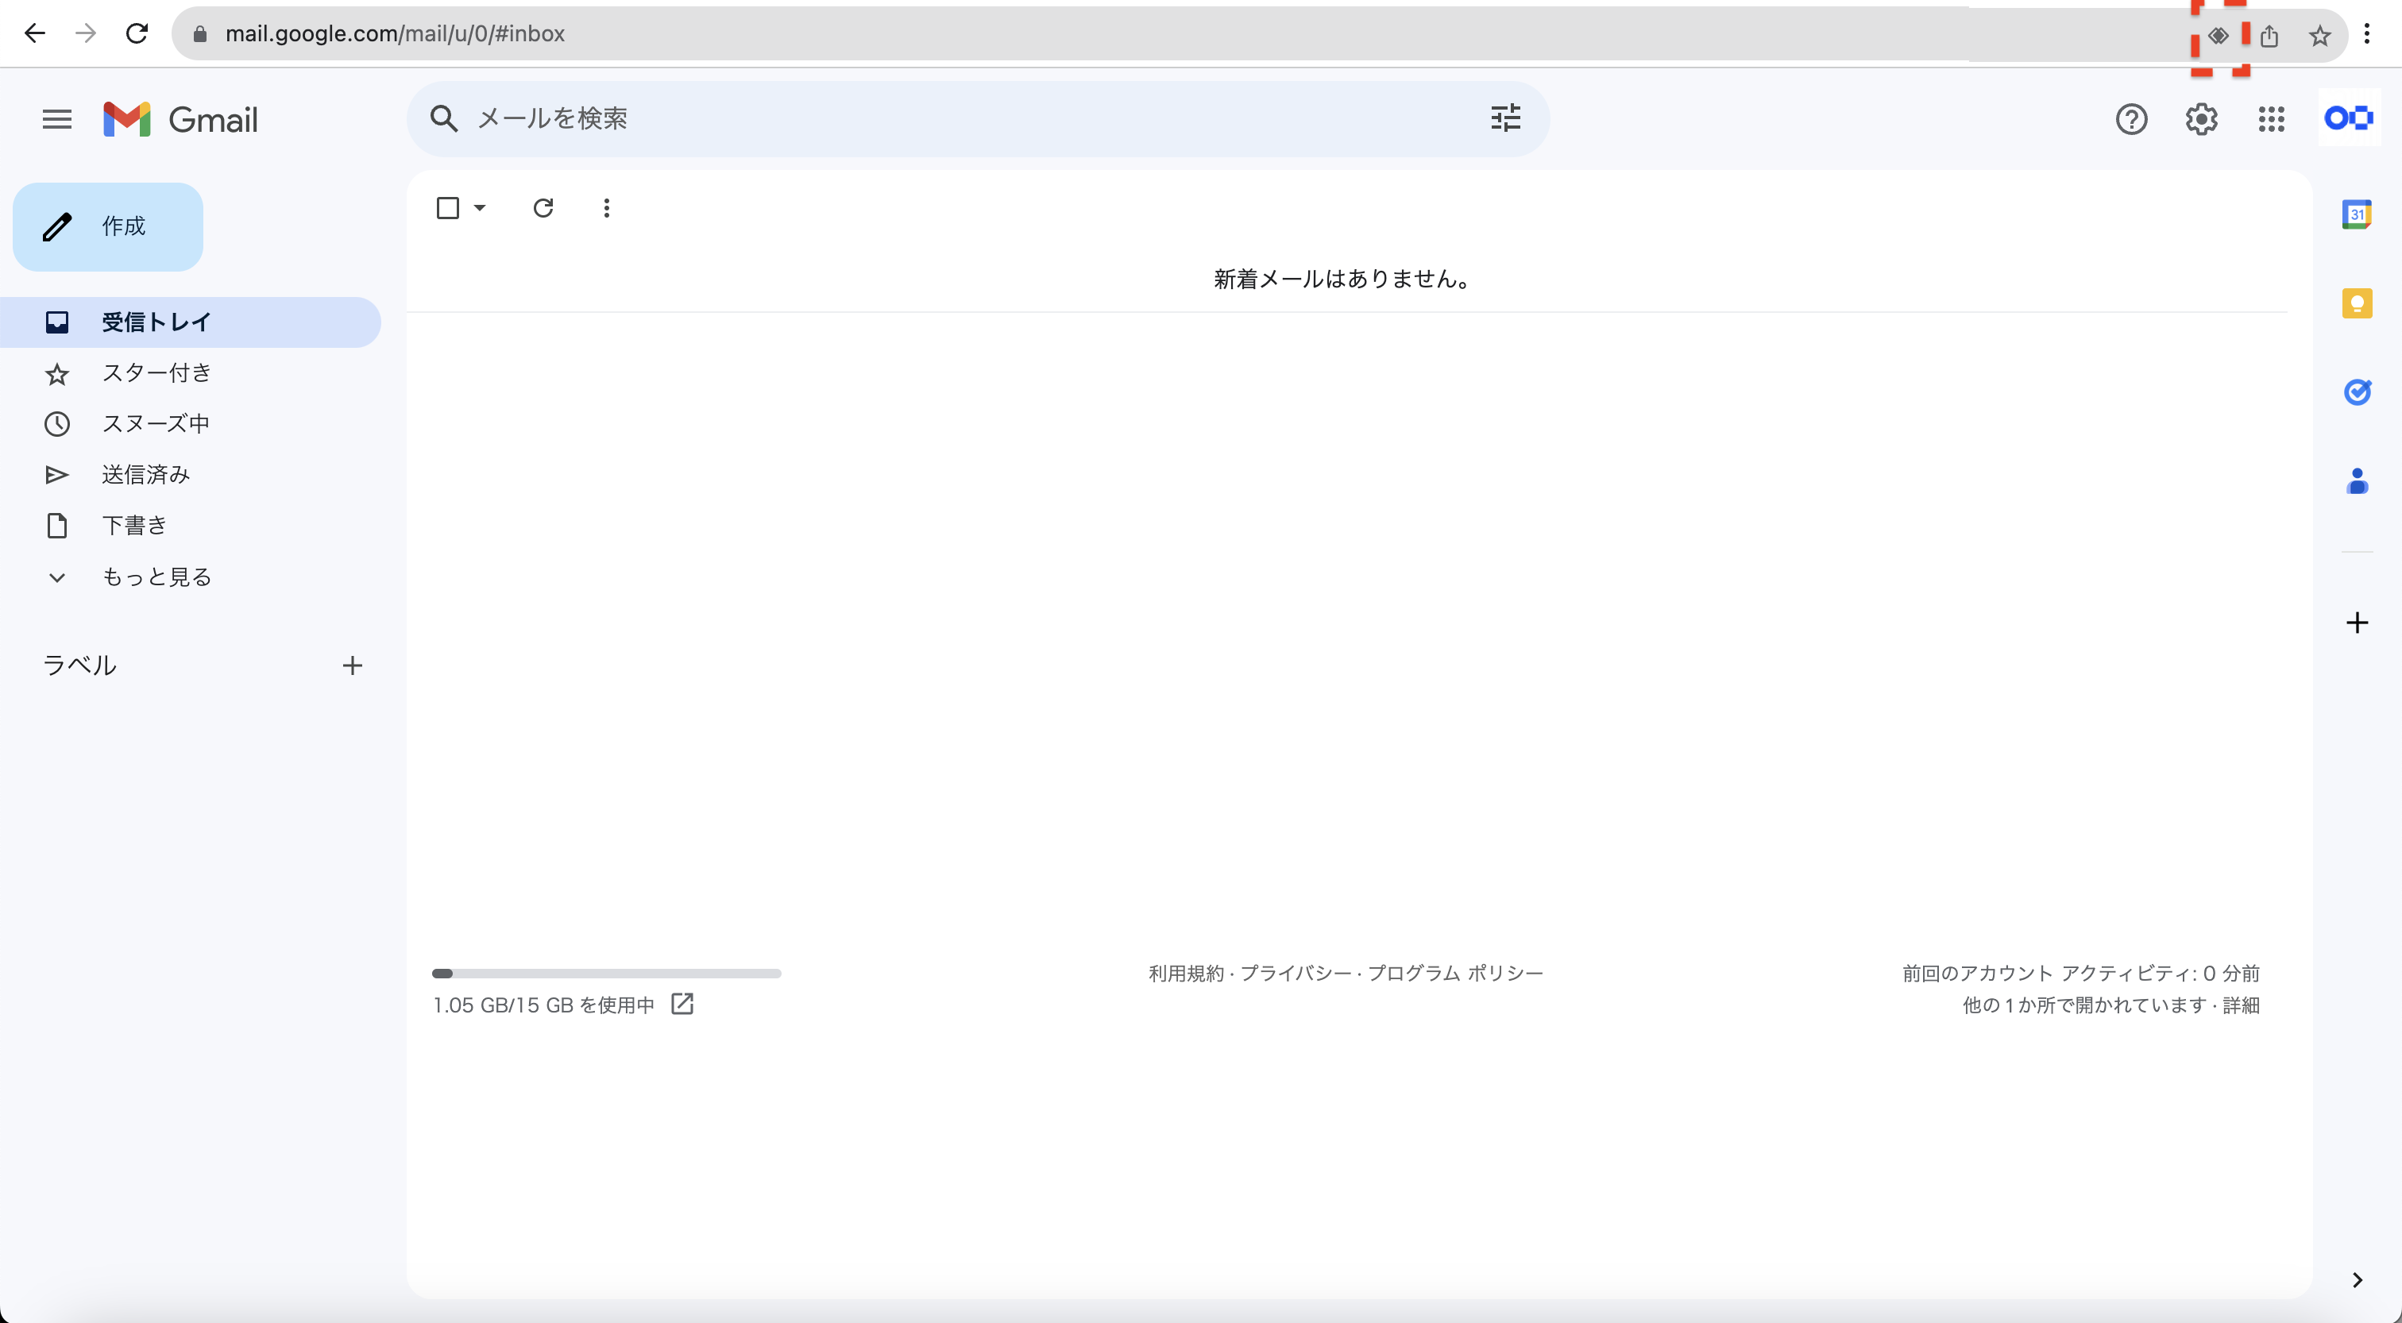This screenshot has width=2402, height=1323.
Task: Compose a new email with 作成
Action: [x=108, y=226]
